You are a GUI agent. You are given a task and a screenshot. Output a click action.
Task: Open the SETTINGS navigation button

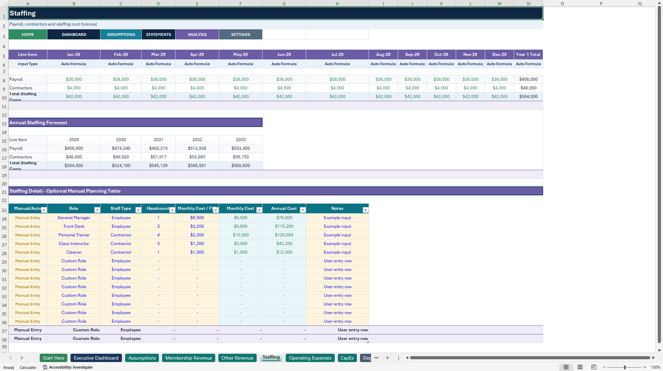tap(241, 35)
